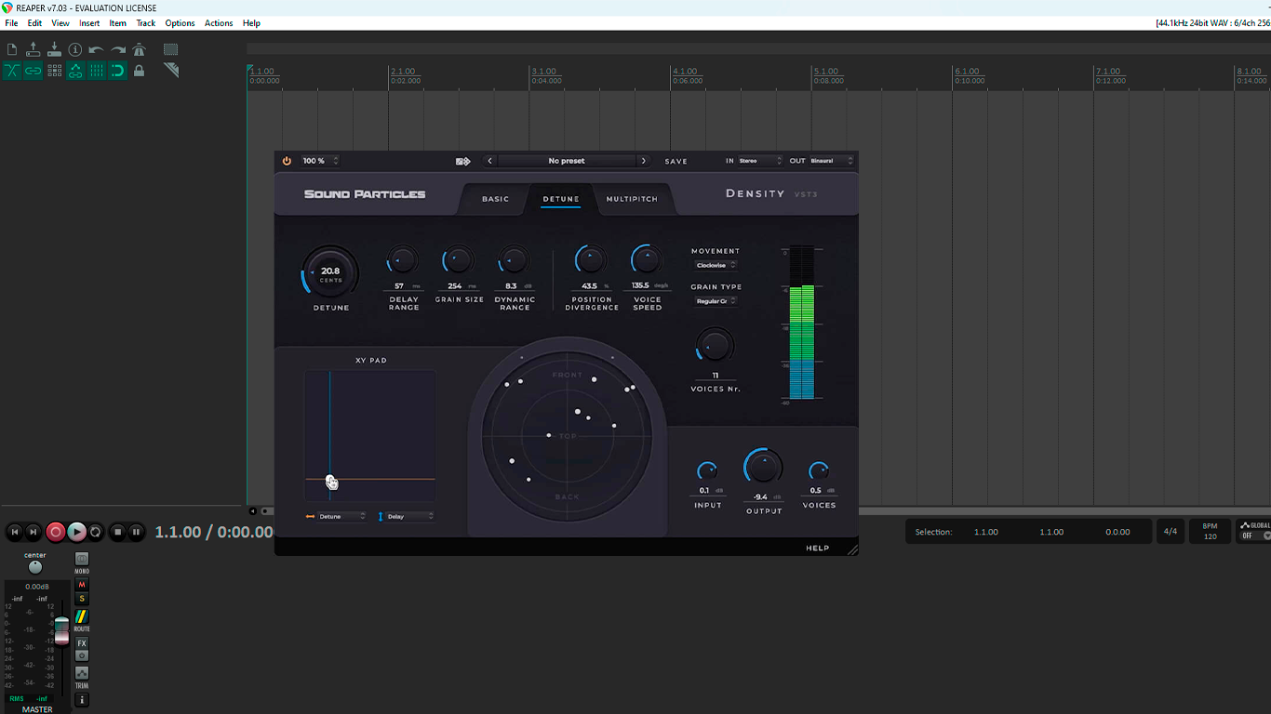This screenshot has height=714, width=1271.
Task: Open the XY pad Detune axis dropdown
Action: [x=342, y=516]
